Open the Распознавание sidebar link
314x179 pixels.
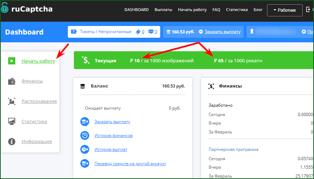39,101
